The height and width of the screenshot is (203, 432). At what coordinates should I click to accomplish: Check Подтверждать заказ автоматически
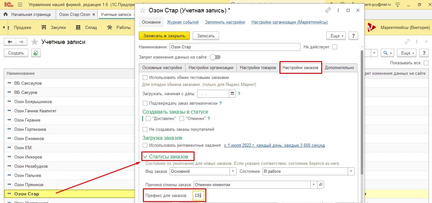point(145,103)
